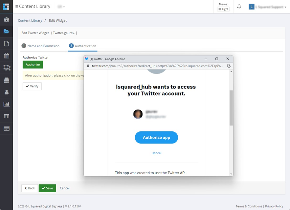Click the 'Edit Widget' breadcrumb text

(58, 21)
